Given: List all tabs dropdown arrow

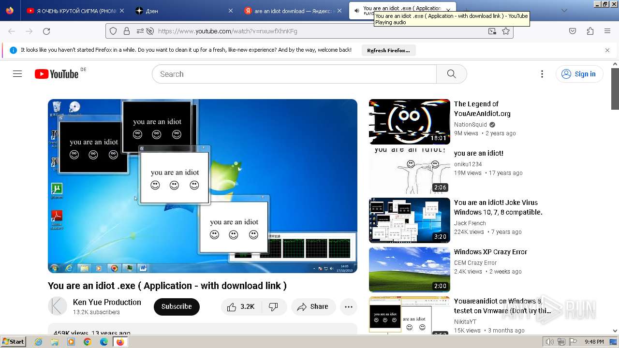Looking at the screenshot, I should point(564,11).
